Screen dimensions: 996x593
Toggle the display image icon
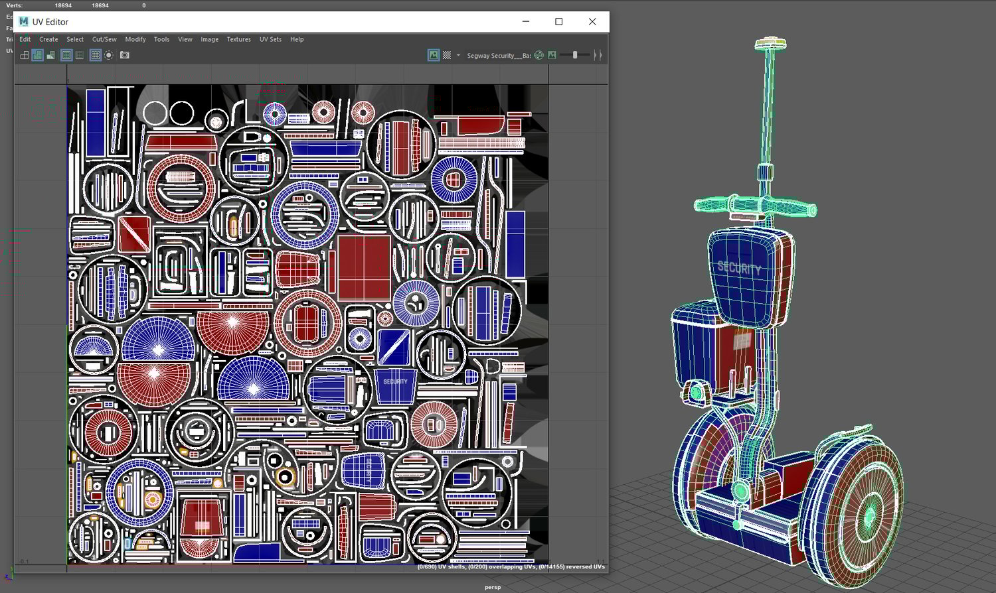[434, 56]
